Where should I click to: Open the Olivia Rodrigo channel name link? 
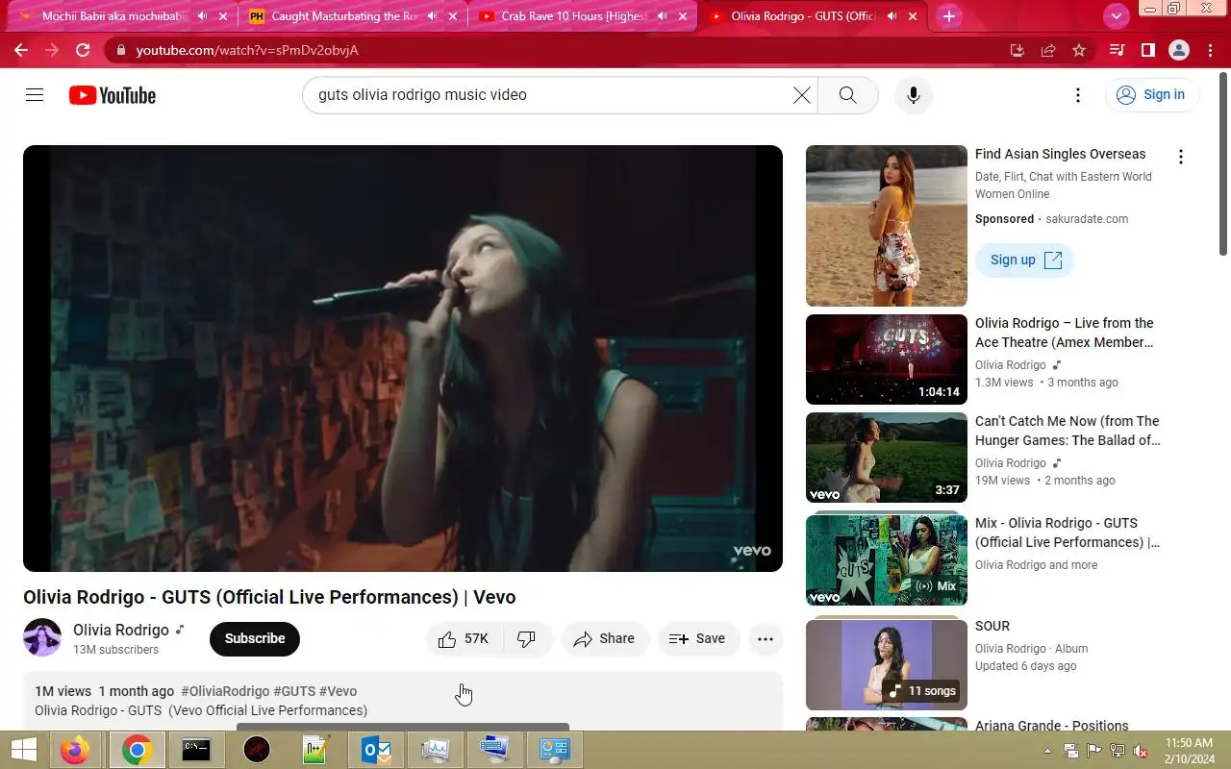121,630
